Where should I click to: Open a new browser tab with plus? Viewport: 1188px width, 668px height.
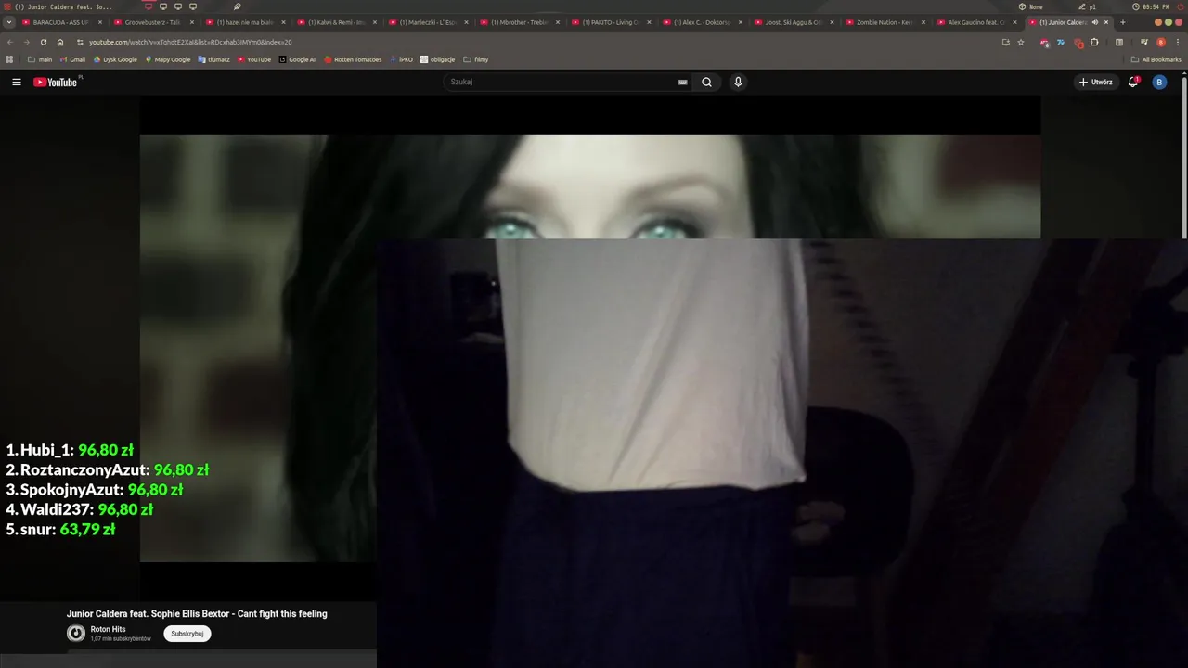pyautogui.click(x=1123, y=22)
